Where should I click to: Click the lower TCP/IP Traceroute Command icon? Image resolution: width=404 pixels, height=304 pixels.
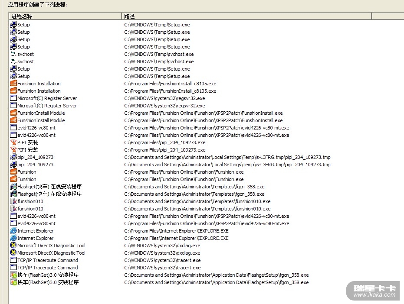pos(13,268)
